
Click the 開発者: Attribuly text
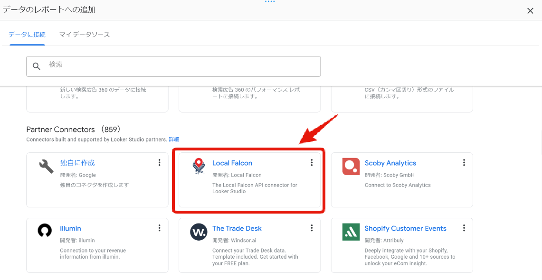[384, 240]
